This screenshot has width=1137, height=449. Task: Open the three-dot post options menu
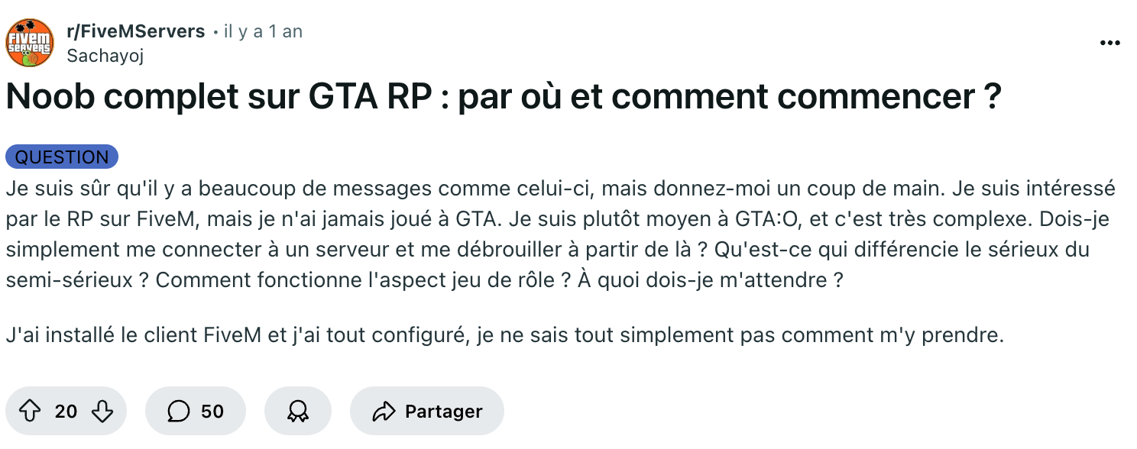click(1109, 44)
